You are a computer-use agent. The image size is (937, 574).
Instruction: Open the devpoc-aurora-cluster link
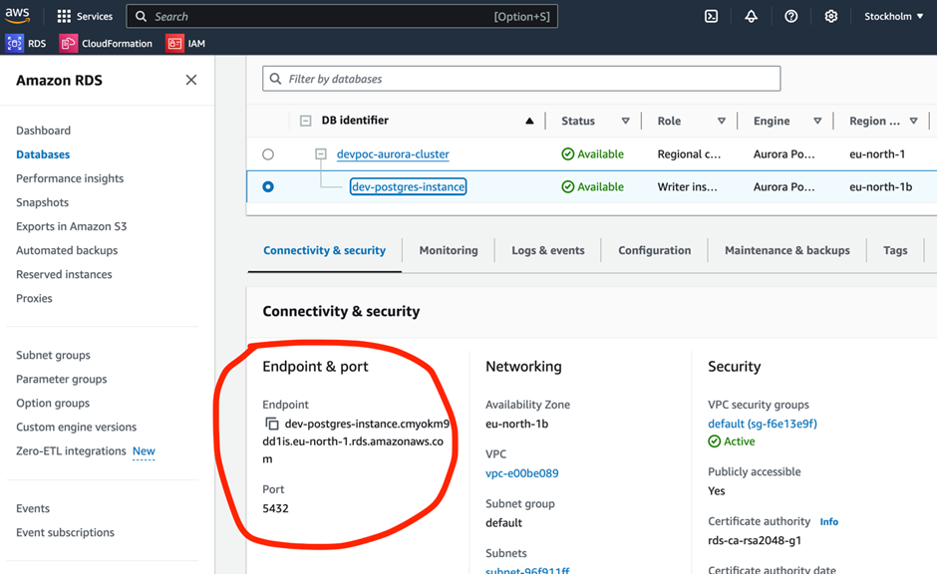pos(393,154)
